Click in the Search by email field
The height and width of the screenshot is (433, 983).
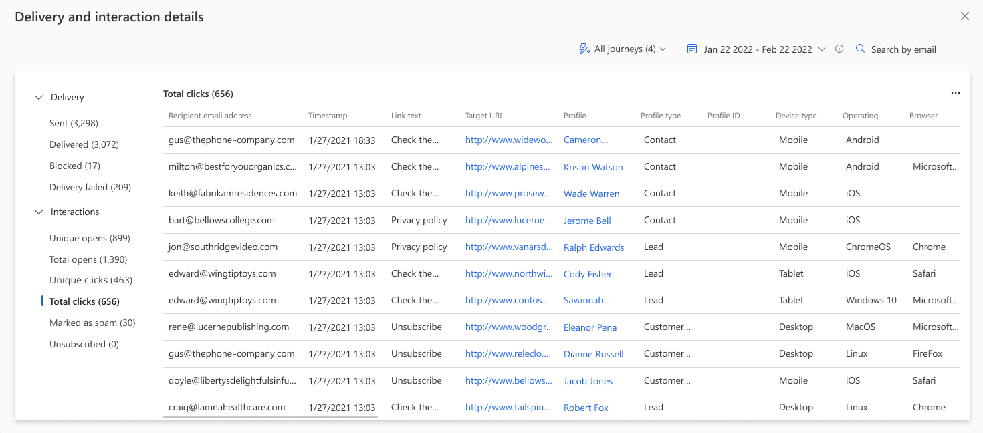916,49
